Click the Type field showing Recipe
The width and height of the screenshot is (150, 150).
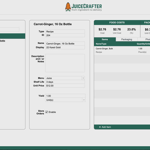65,31
